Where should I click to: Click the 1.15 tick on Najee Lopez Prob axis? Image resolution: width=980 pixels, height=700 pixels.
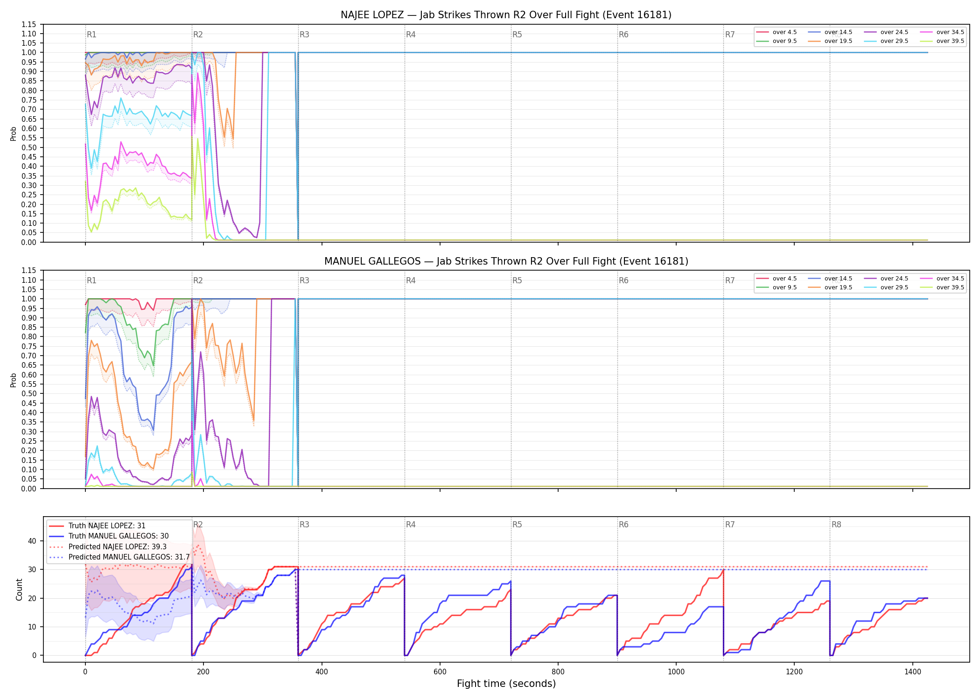pos(29,24)
